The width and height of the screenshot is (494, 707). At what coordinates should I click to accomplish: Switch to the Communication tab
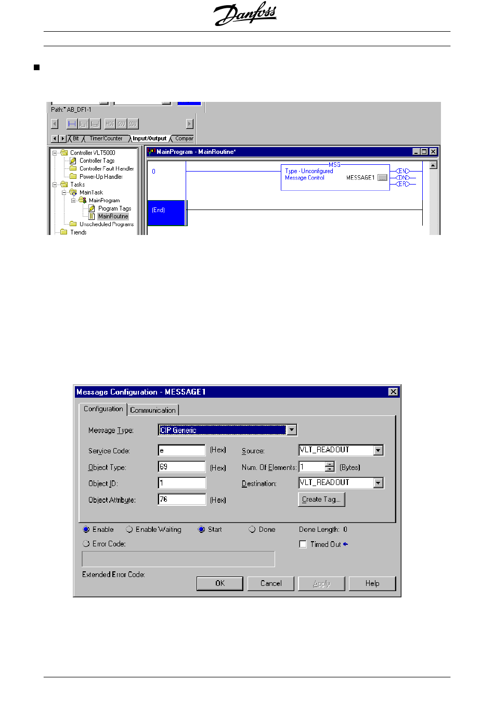(x=153, y=410)
